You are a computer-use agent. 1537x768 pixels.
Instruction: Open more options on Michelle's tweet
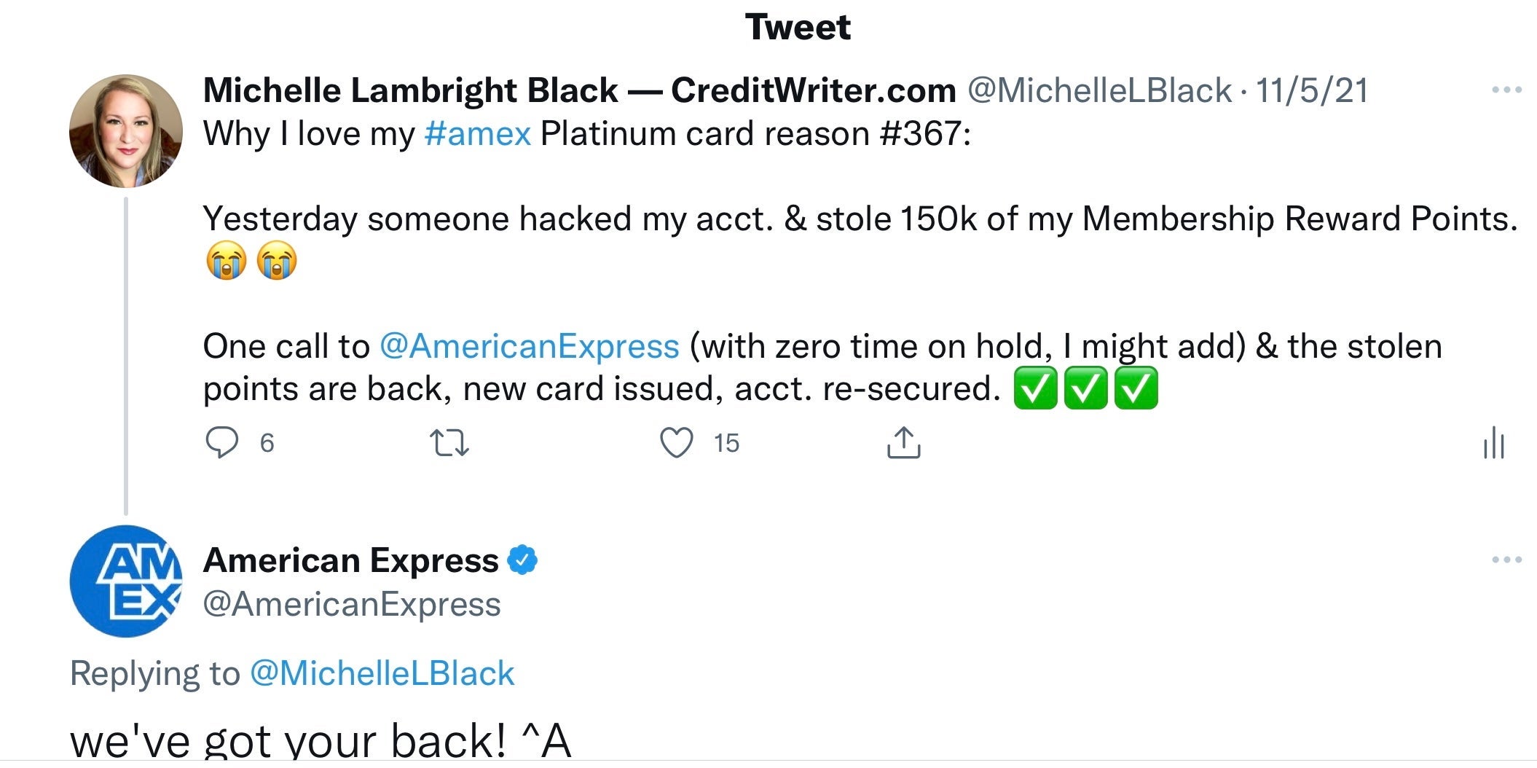click(1506, 90)
